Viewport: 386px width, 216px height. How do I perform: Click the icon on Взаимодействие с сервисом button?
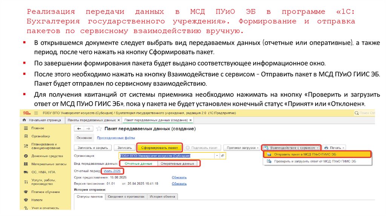pyautogui.click(x=266, y=148)
